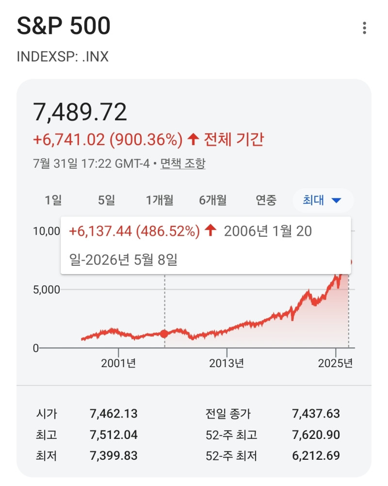Click the 2001년 axis label
This screenshot has height=486, width=388.
tap(118, 363)
